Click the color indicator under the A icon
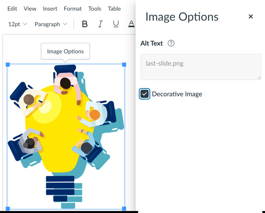The height and width of the screenshot is (213, 265). [x=131, y=27]
